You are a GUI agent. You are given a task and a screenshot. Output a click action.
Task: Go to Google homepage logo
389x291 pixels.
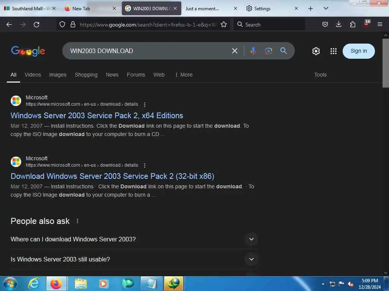(28, 51)
